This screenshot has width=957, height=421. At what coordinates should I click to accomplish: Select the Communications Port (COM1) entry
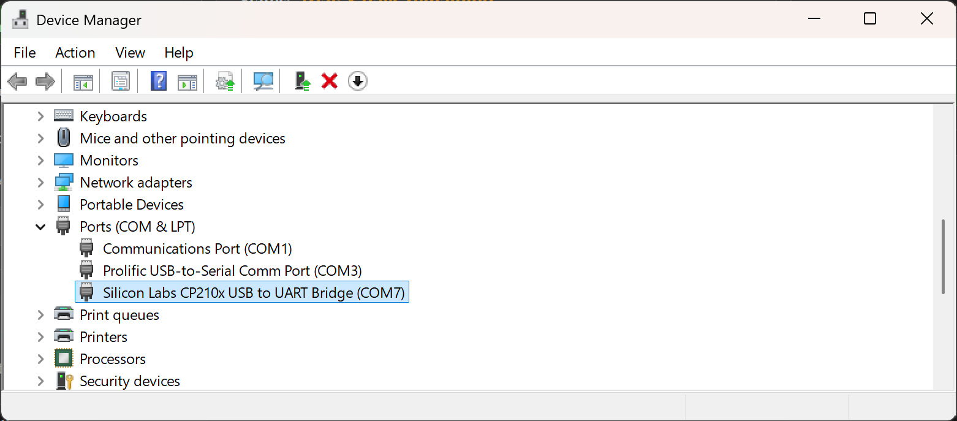click(197, 248)
